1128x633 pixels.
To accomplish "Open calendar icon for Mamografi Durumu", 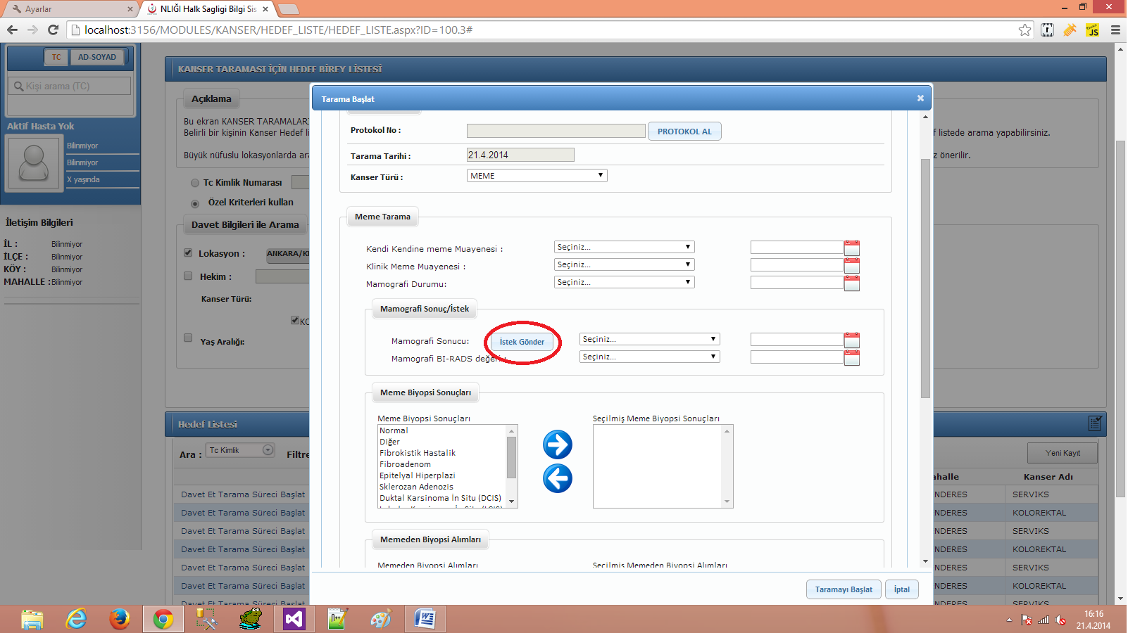I will (x=852, y=283).
